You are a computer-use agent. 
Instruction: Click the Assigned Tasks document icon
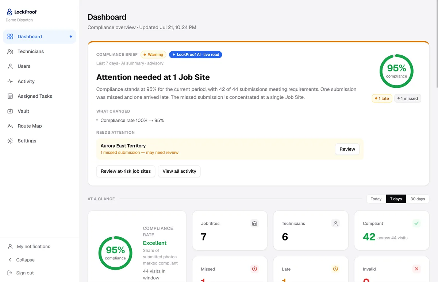[10, 96]
